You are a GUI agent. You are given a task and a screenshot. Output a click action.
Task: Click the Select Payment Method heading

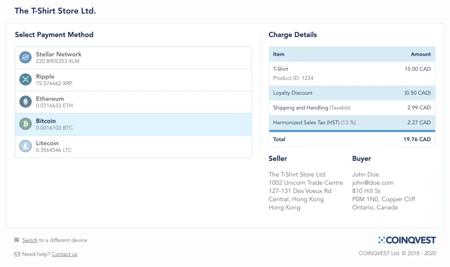[x=54, y=35]
